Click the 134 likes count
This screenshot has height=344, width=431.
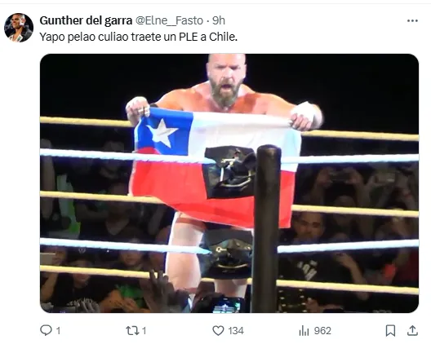pyautogui.click(x=236, y=331)
